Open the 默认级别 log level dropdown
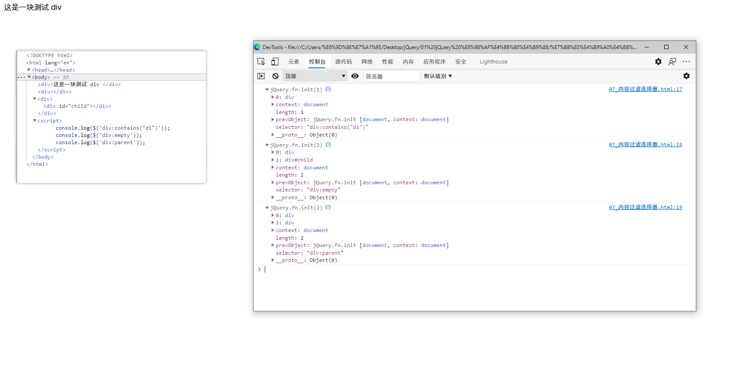Image resolution: width=741 pixels, height=377 pixels. click(438, 76)
